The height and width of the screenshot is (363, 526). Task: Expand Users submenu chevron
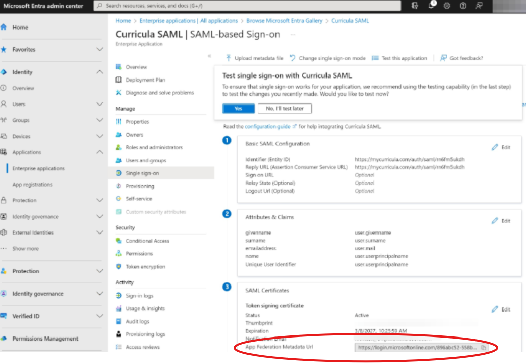point(99,104)
